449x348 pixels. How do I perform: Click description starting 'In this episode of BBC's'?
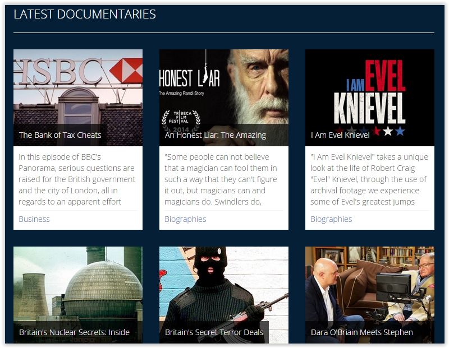(x=77, y=179)
